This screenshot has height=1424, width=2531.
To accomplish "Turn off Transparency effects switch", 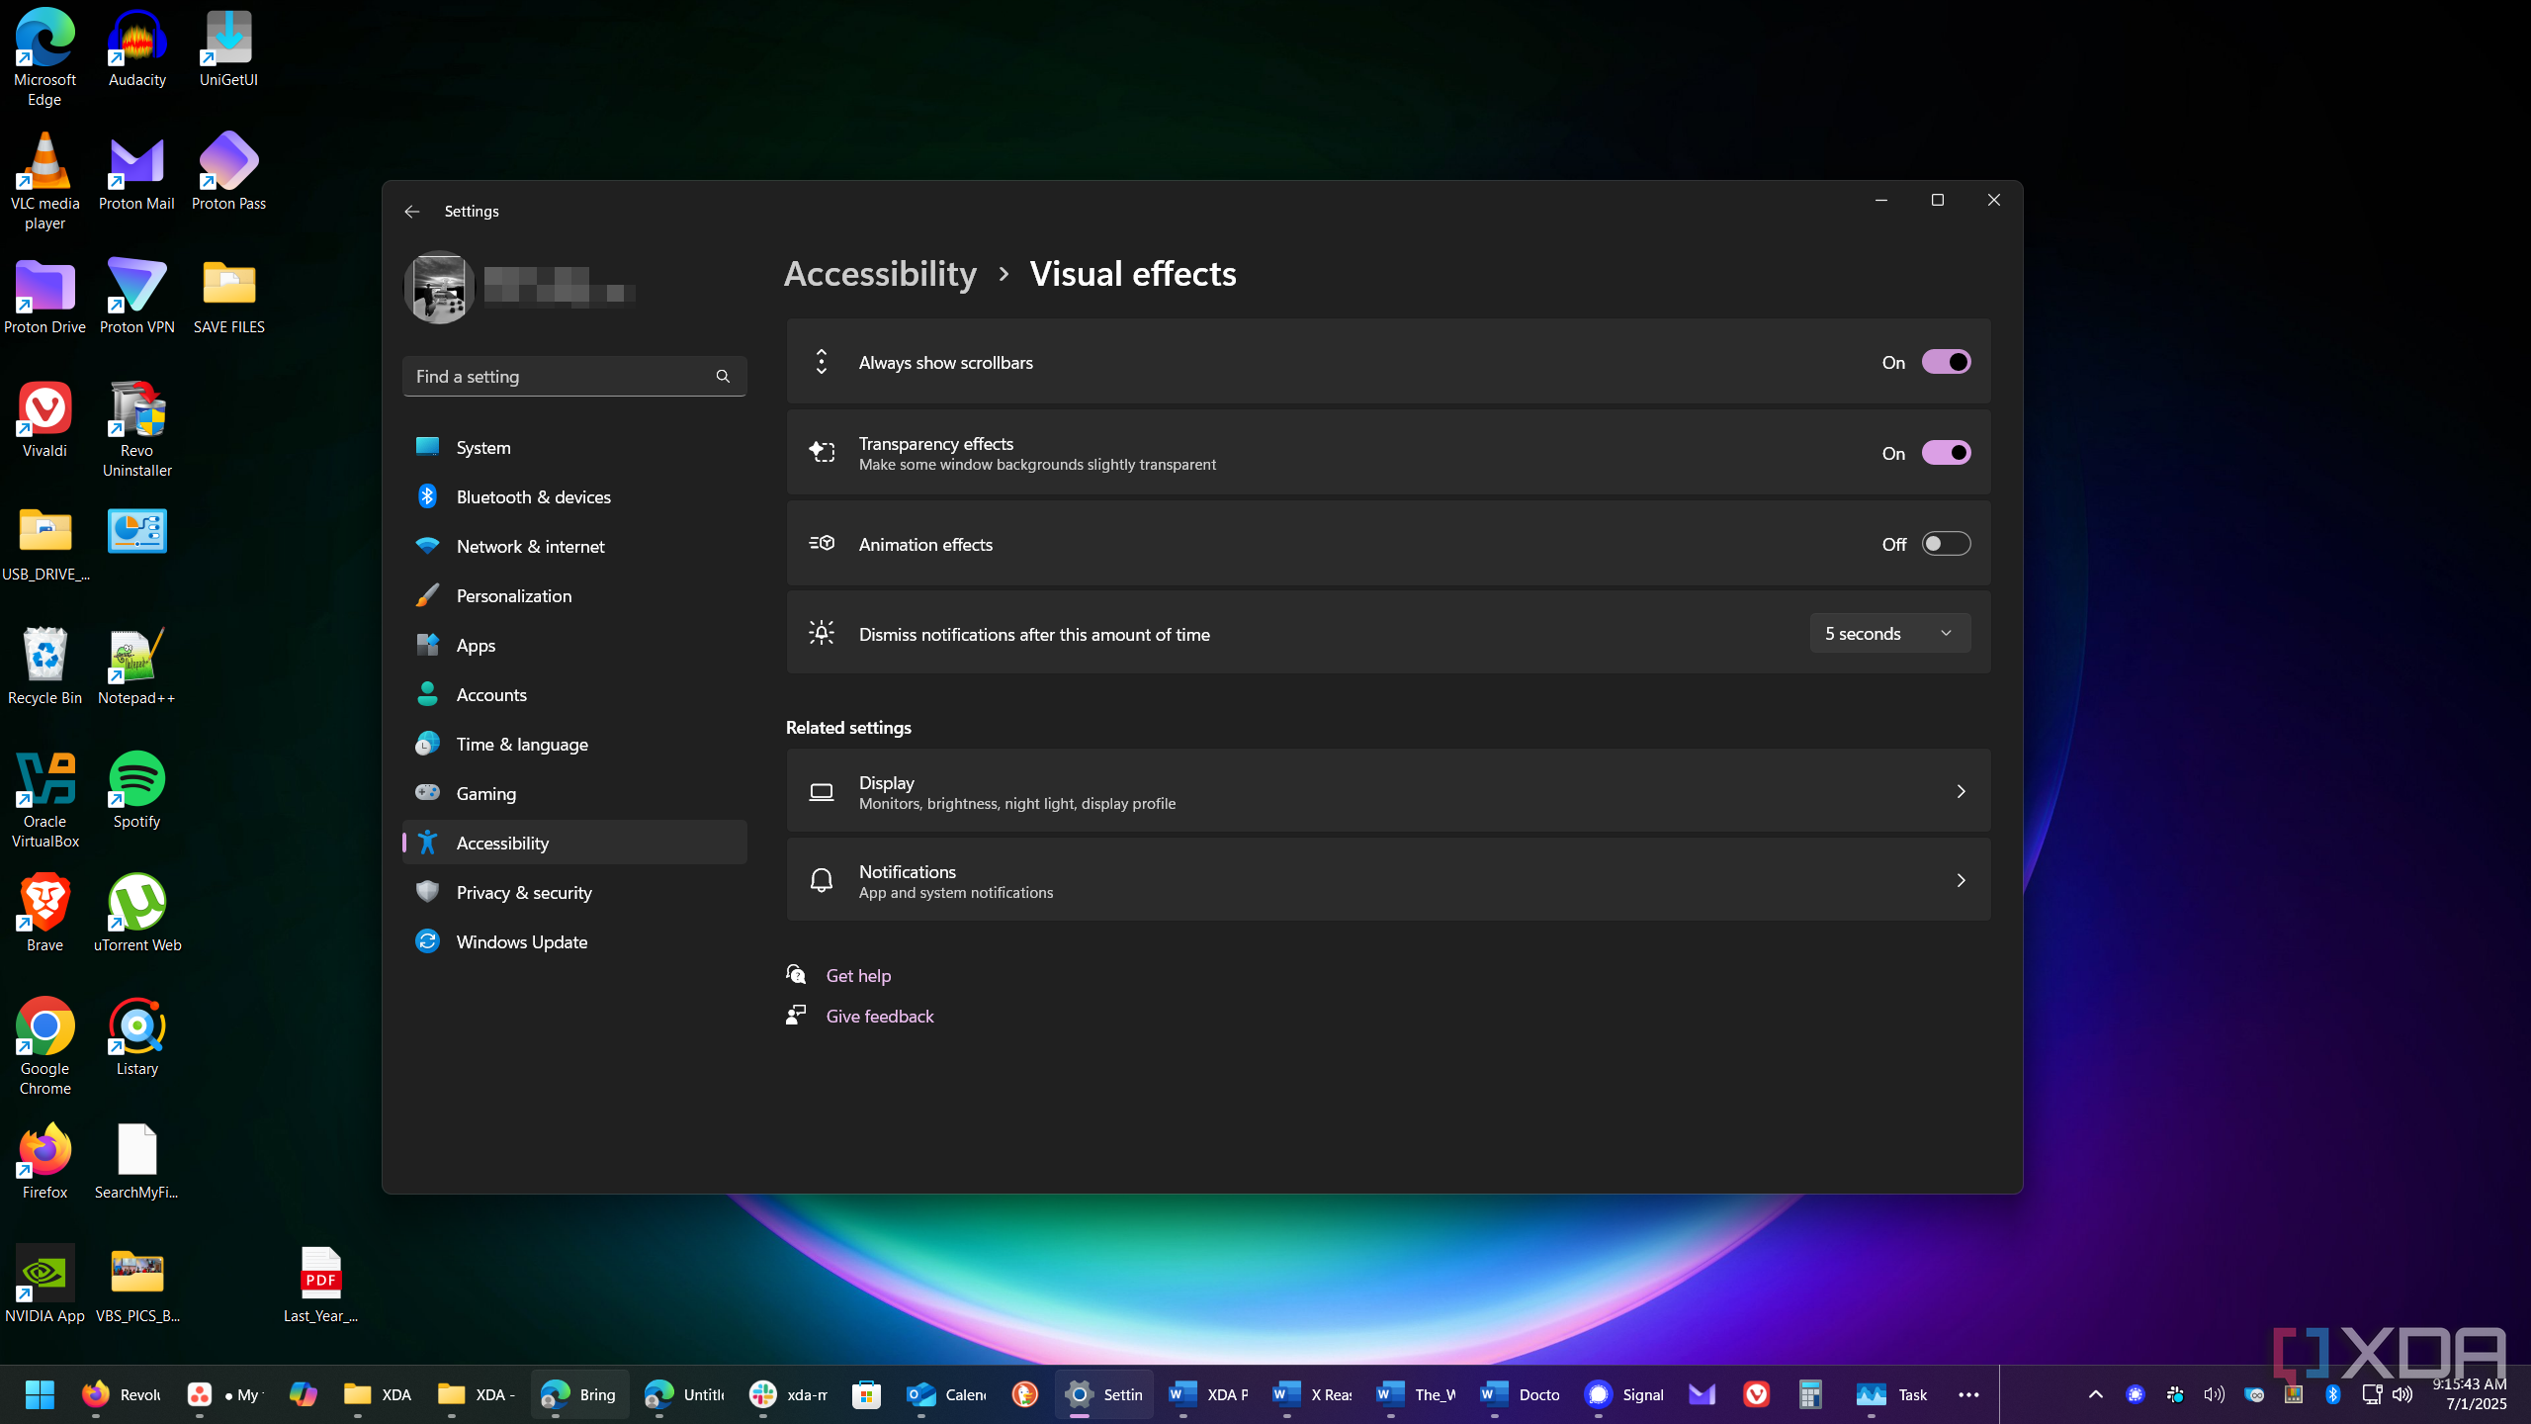I will [1946, 453].
